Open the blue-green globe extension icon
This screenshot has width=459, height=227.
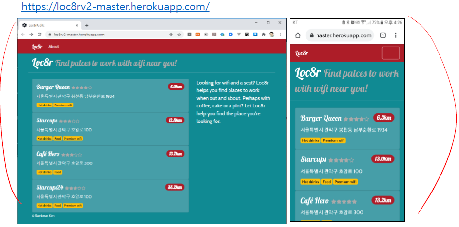click(x=223, y=35)
